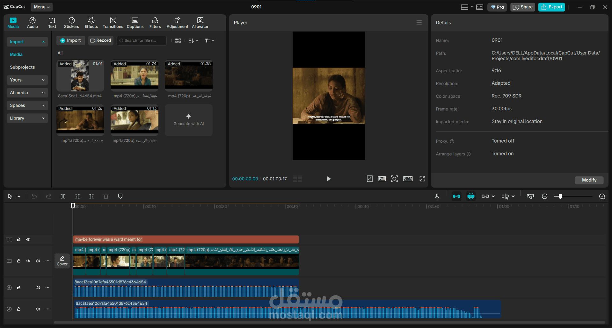The image size is (612, 328).
Task: Open the Captions tab
Action: (x=135, y=23)
